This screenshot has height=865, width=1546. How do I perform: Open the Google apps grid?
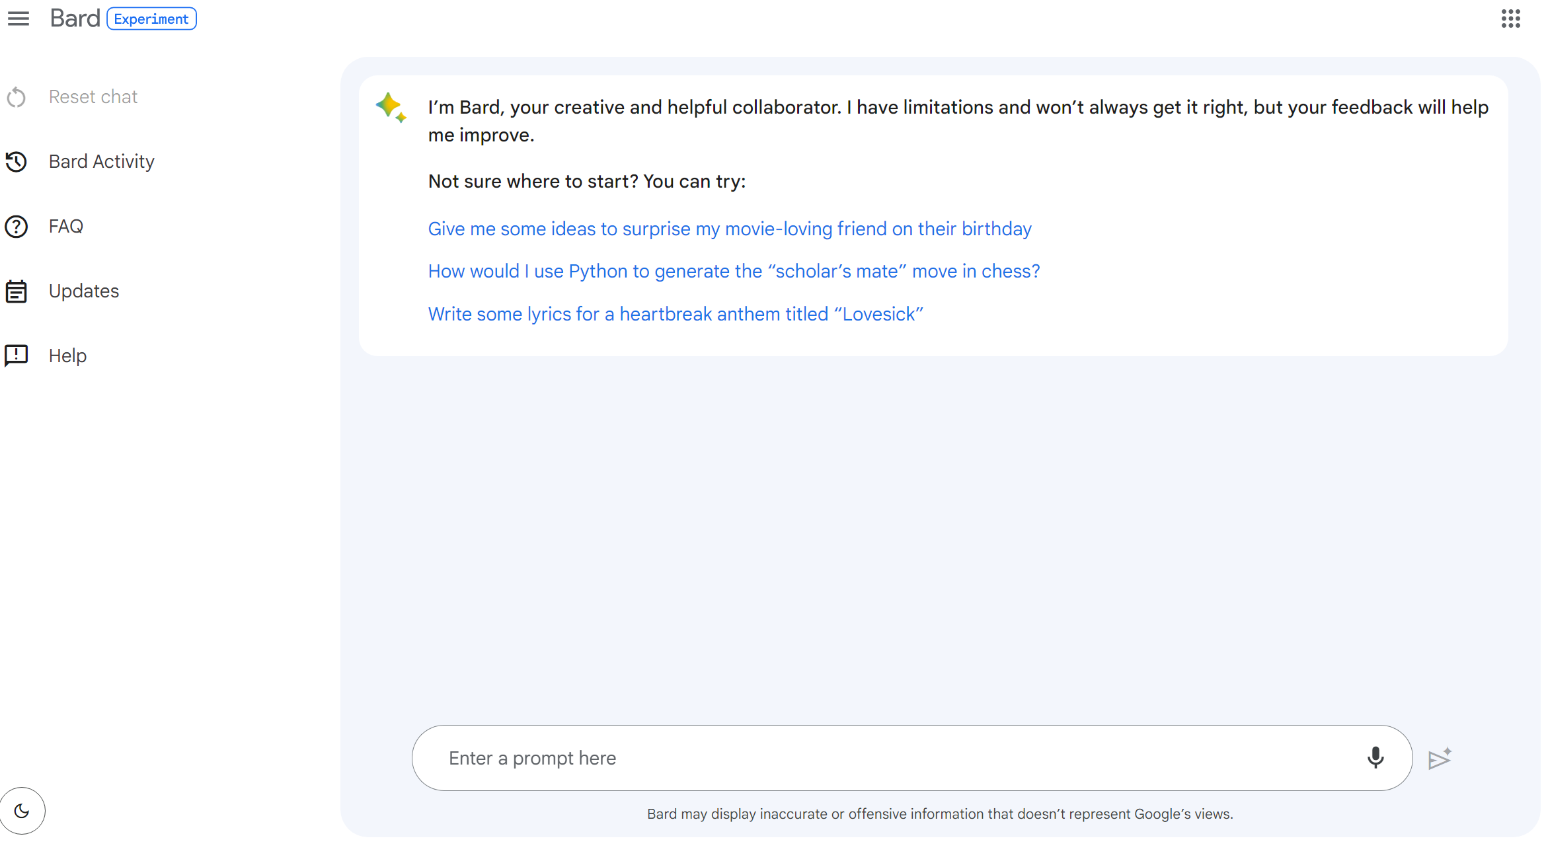click(x=1510, y=19)
